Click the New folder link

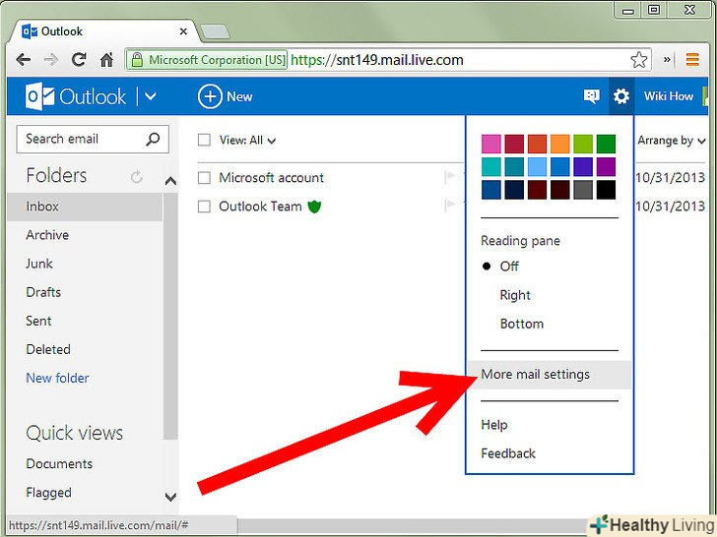(x=57, y=378)
